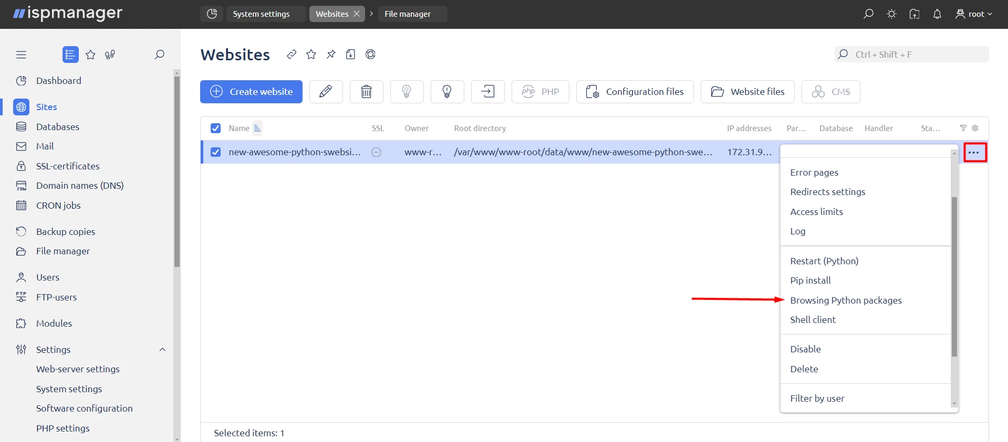Select Access limits menu entry
The image size is (1008, 442).
(816, 212)
